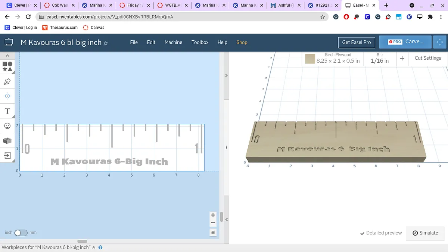Zoom in the design canvas with plus
This screenshot has width=448, height=252.
[x=213, y=215]
